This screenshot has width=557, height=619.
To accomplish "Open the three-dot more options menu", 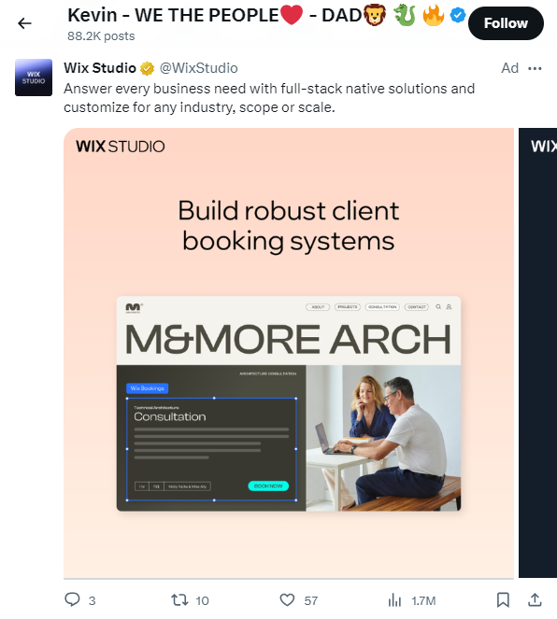I will click(535, 69).
